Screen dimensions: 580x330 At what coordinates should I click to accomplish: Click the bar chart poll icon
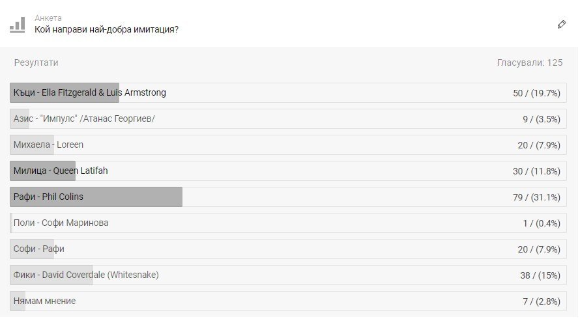tap(18, 25)
